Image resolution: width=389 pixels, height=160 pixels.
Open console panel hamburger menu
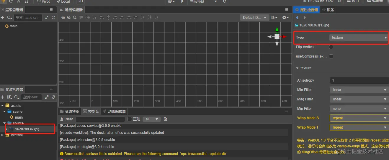click(x=286, y=111)
